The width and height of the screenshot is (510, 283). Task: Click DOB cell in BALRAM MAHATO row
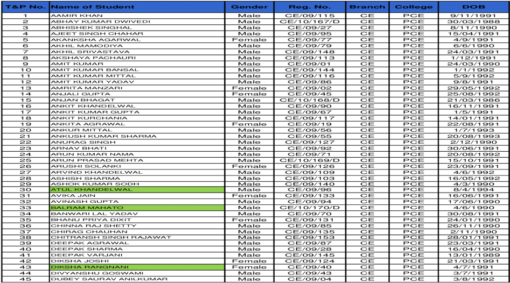pos(473,208)
